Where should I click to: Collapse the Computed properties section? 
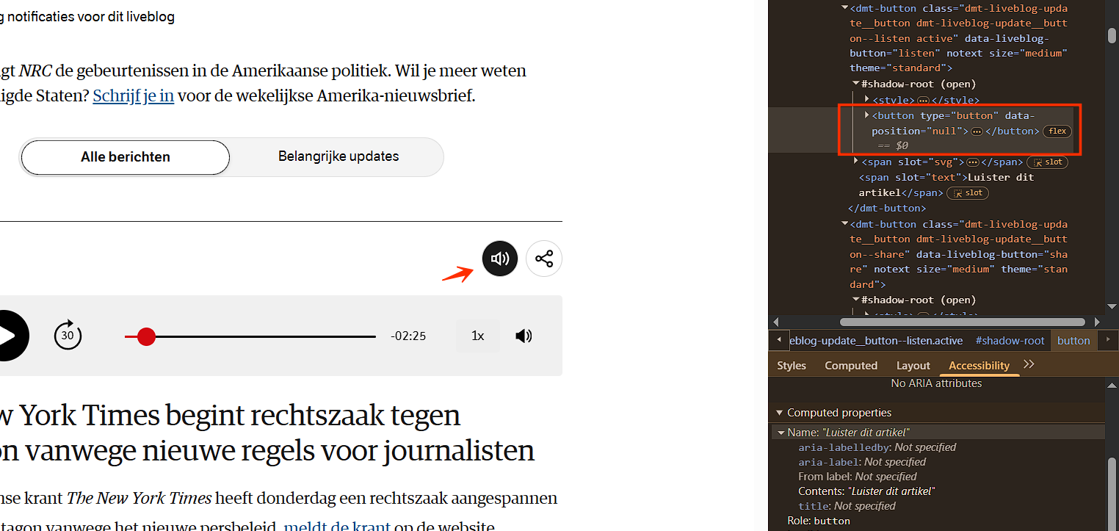coord(779,413)
